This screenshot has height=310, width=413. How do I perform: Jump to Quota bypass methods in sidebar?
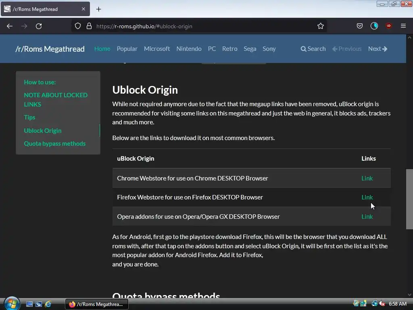pos(55,144)
